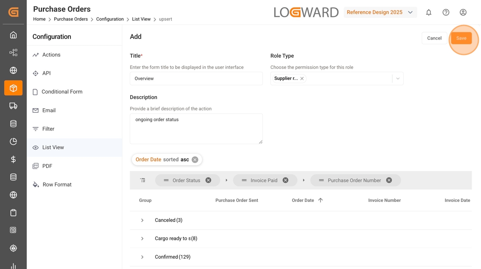Image resolution: width=481 pixels, height=269 pixels.
Task: Open Email configuration section
Action: (x=74, y=110)
